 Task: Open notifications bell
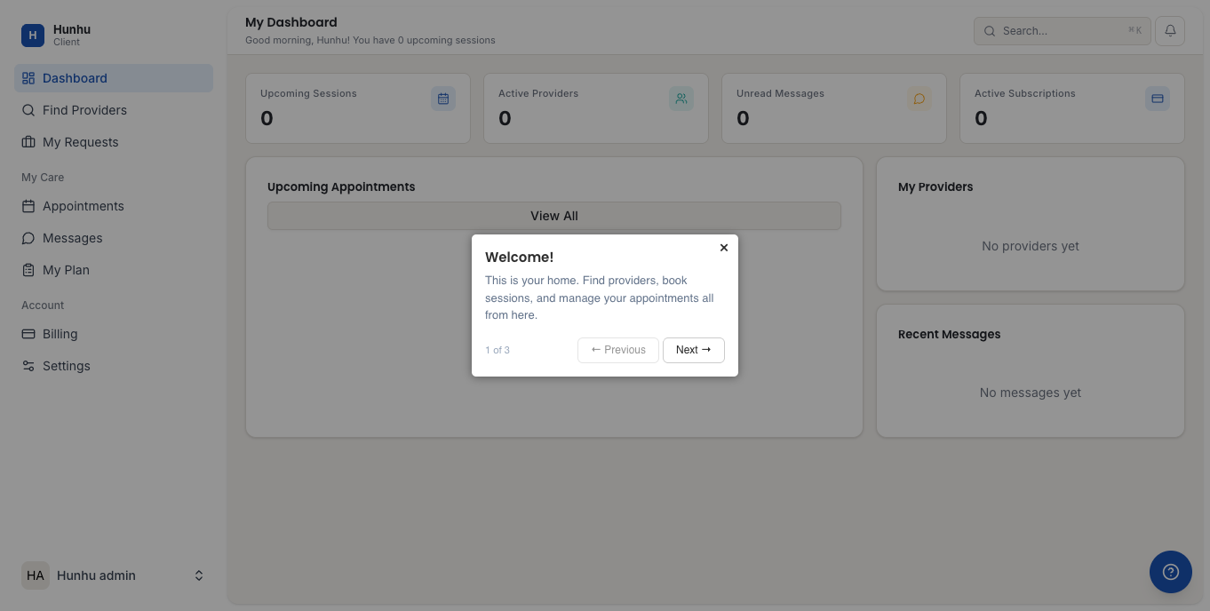tap(1170, 30)
